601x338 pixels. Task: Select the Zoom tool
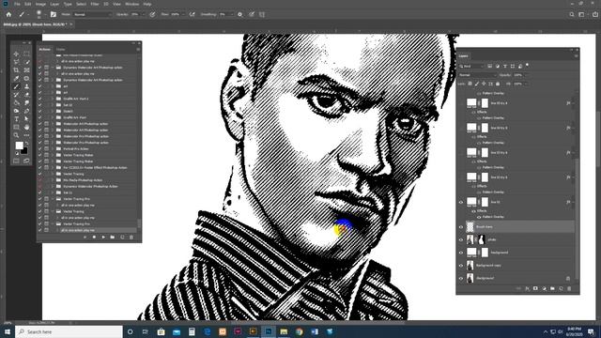pyautogui.click(x=16, y=135)
